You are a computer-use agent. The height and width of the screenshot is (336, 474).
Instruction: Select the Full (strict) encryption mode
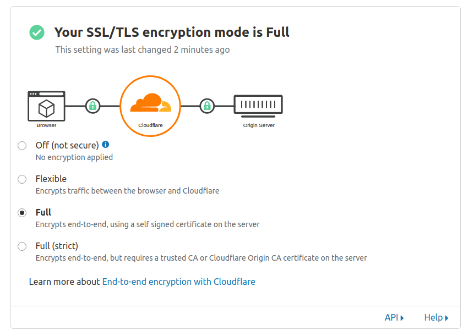[22, 246]
